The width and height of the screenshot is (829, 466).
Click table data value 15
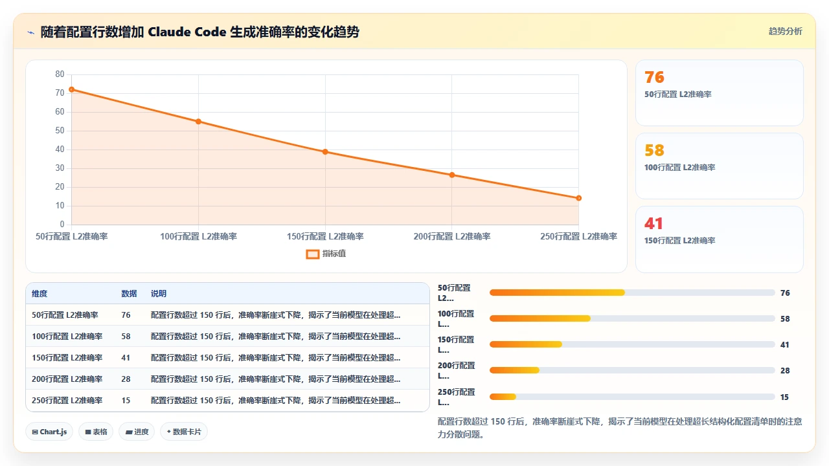[x=126, y=401]
